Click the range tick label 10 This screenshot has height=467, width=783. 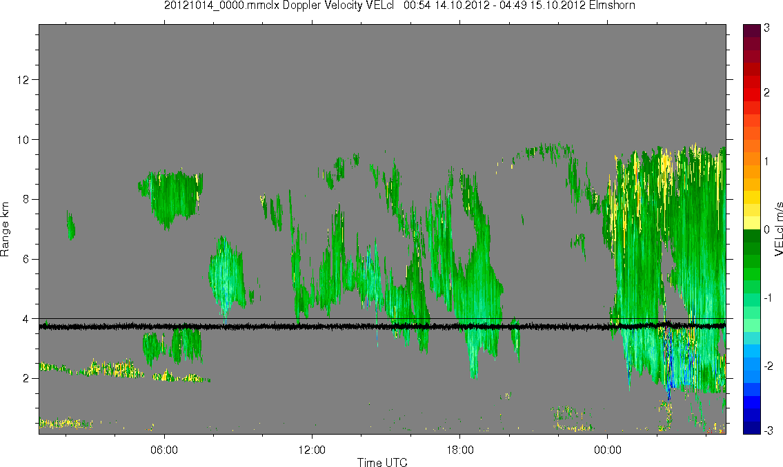point(23,140)
